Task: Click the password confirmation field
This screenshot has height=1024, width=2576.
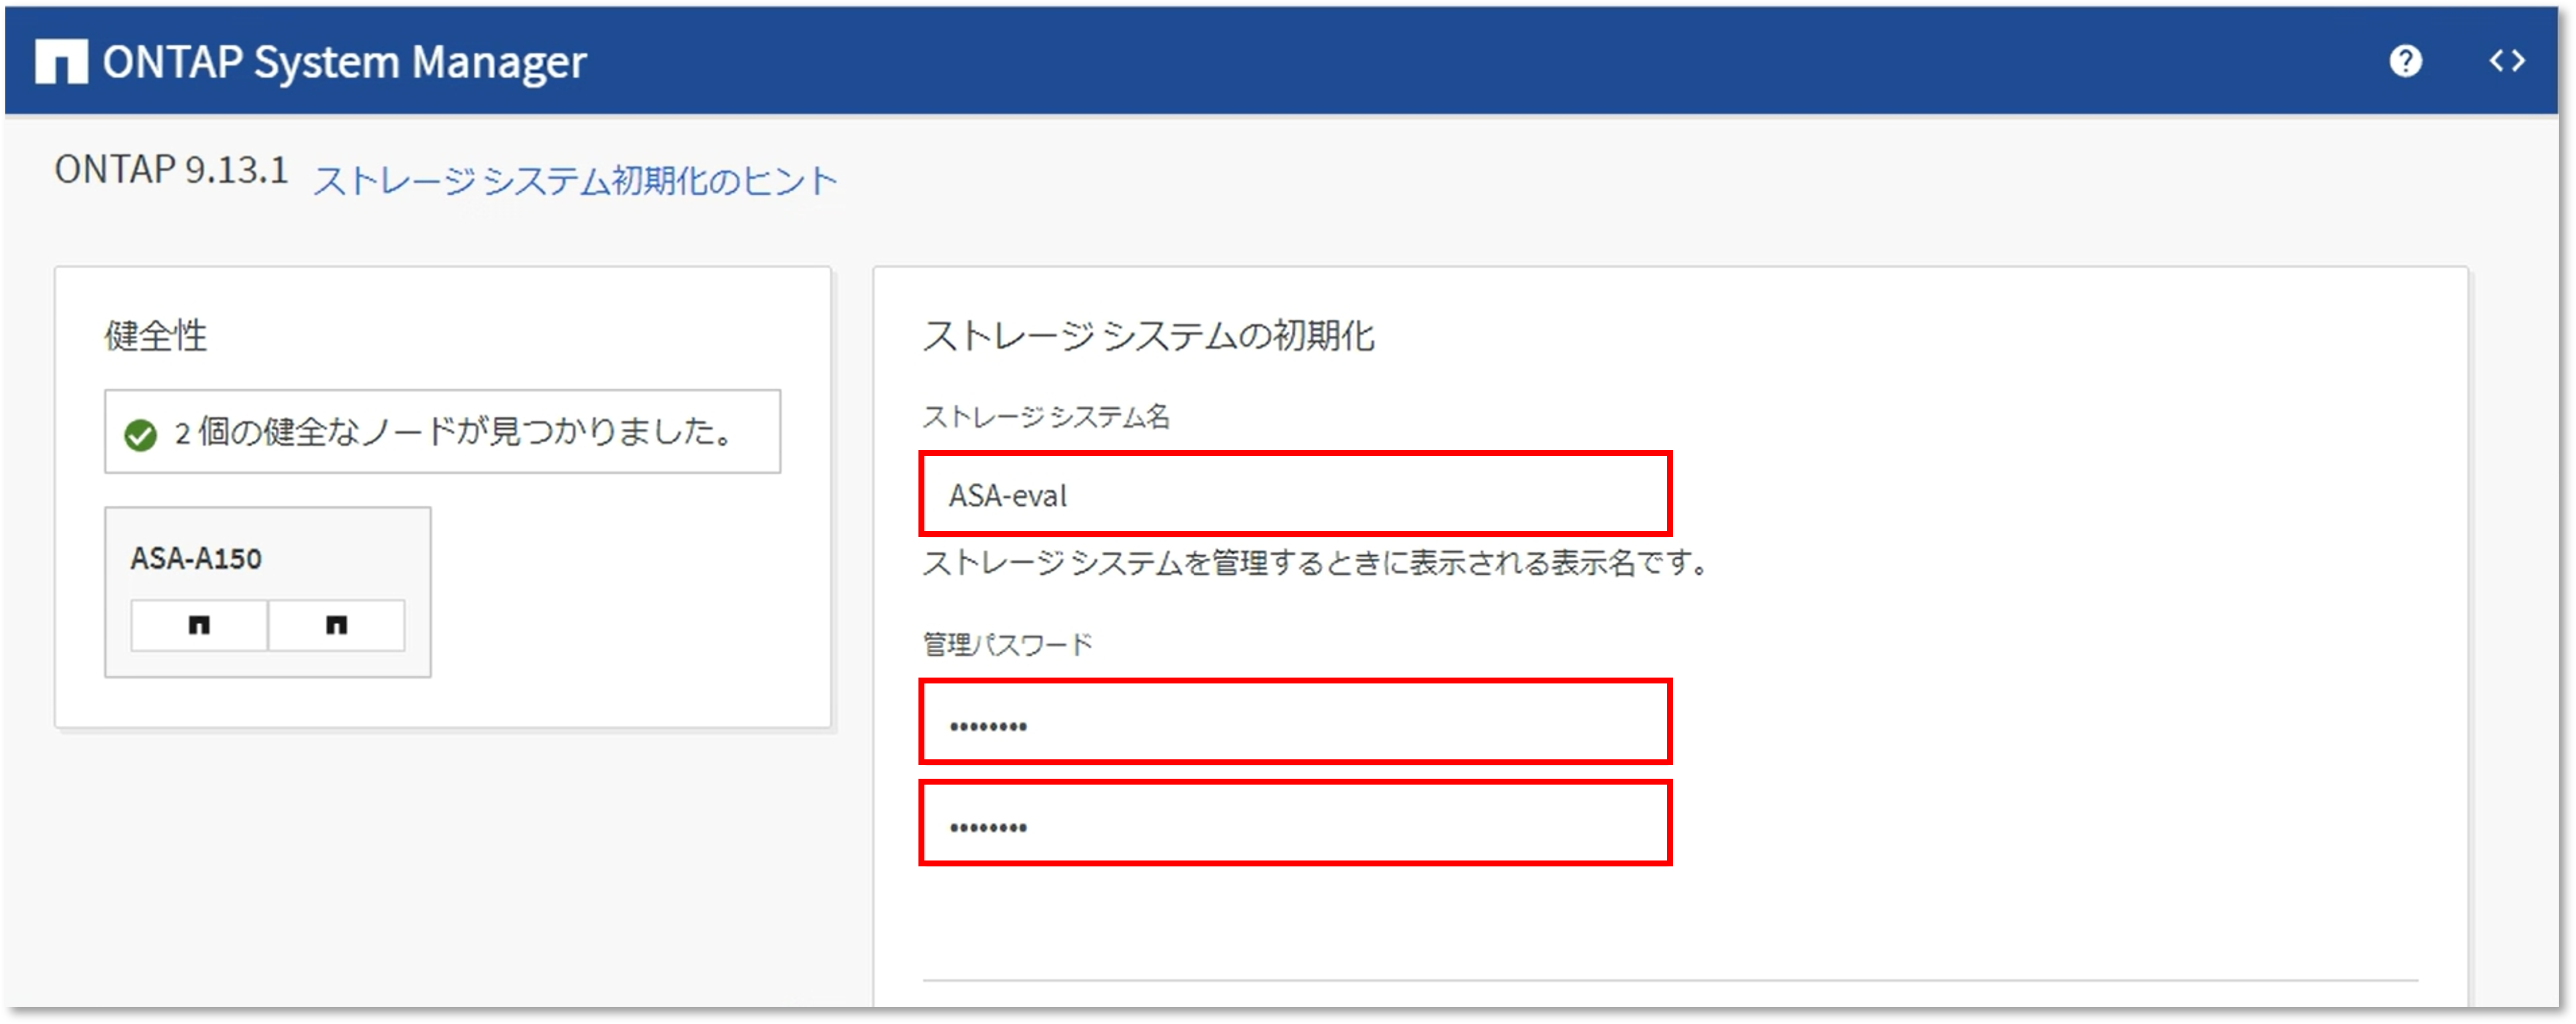Action: click(x=1295, y=823)
